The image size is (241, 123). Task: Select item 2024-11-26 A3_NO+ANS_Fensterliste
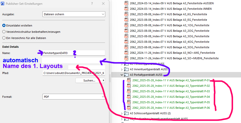pyautogui.click(x=172, y=53)
